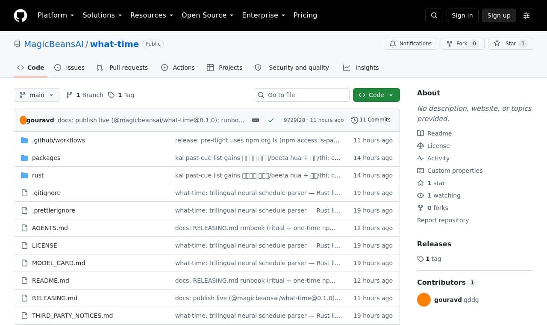The height and width of the screenshot is (325, 547).
Task: Switch to the Pull requests tab
Action: click(122, 68)
